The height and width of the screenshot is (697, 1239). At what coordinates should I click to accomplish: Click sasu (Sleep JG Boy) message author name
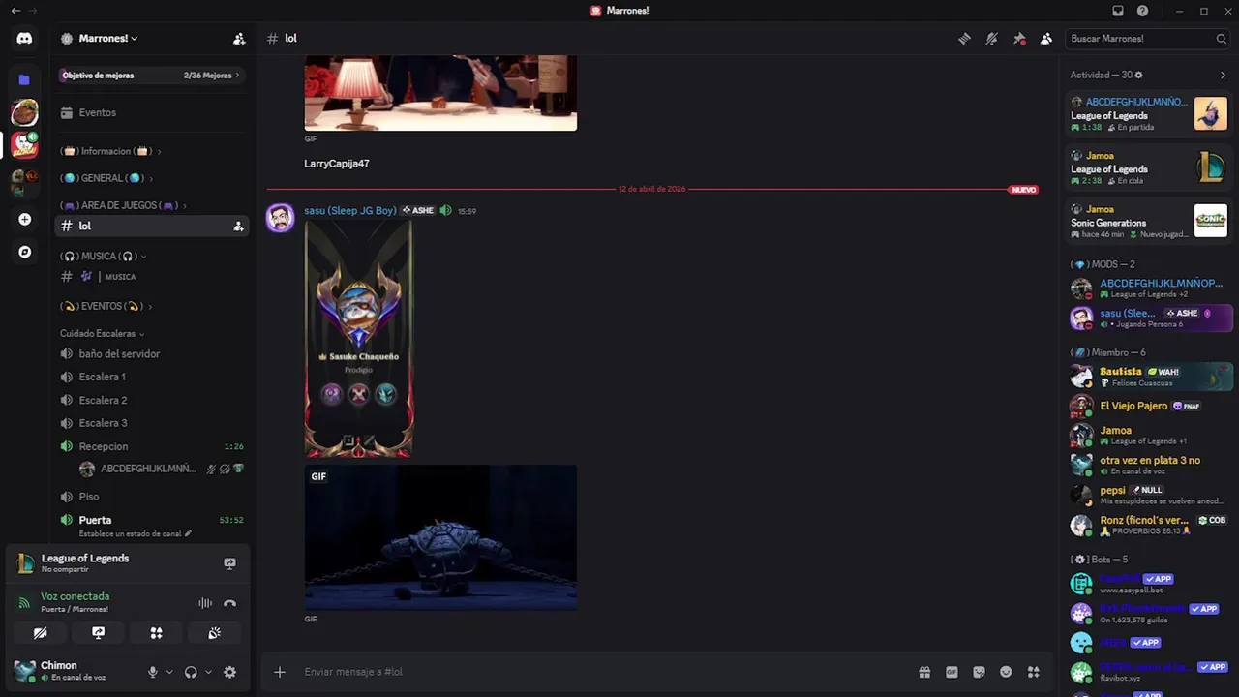pos(349,210)
